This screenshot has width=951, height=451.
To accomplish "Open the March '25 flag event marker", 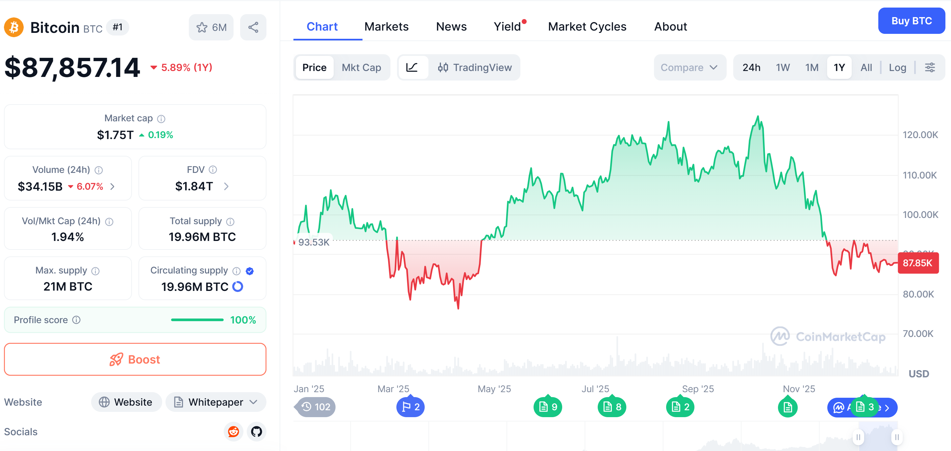I will pyautogui.click(x=410, y=407).
